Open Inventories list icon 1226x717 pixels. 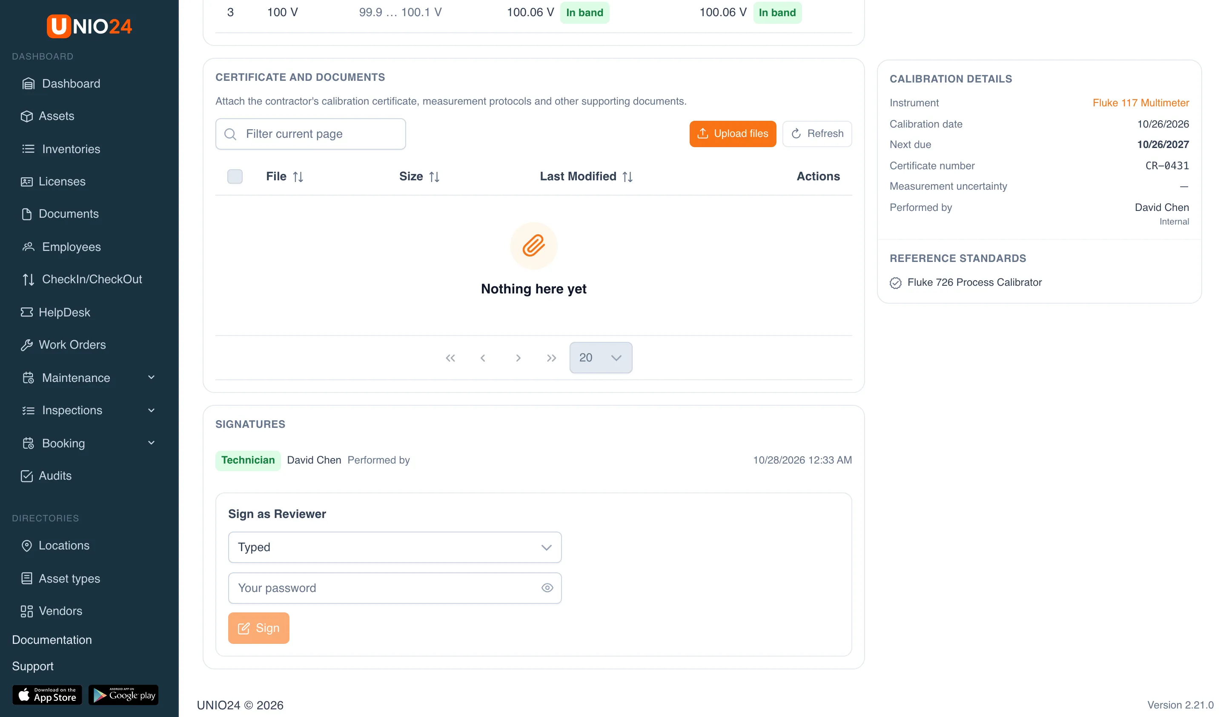point(28,149)
